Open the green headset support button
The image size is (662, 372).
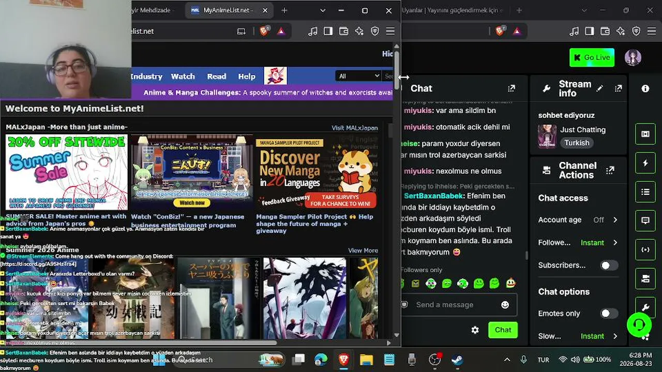point(639,324)
